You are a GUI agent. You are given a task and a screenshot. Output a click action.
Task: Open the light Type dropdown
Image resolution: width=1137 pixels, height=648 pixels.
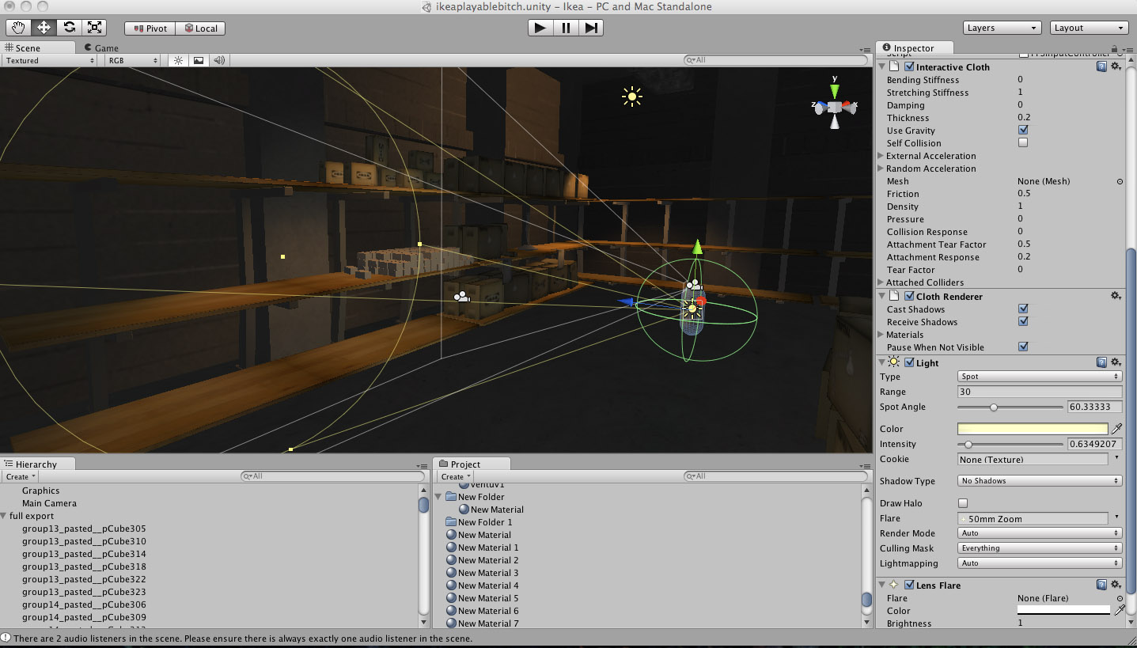pos(1040,377)
